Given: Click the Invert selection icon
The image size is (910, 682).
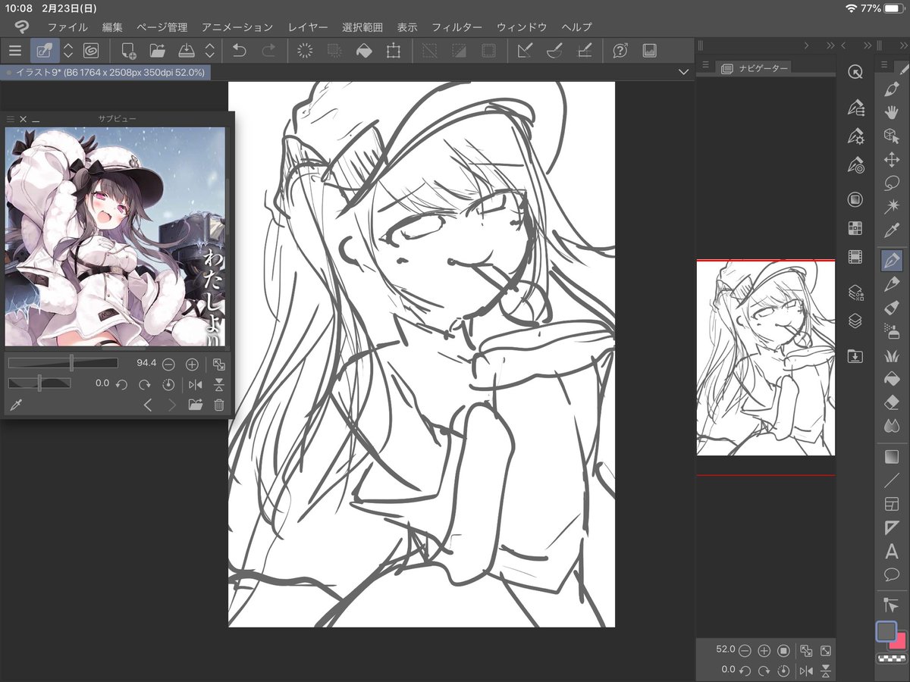Looking at the screenshot, I should click(x=459, y=51).
